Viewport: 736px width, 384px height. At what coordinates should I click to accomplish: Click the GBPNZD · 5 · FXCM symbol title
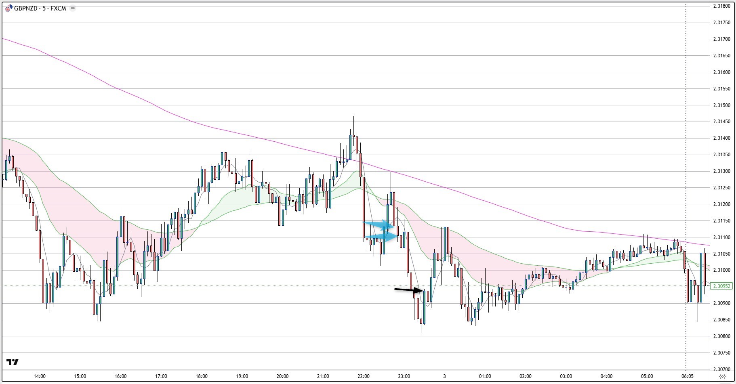pos(40,8)
